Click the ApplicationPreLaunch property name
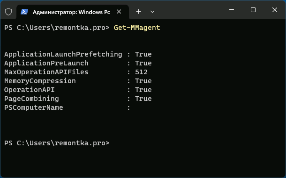 [46, 63]
